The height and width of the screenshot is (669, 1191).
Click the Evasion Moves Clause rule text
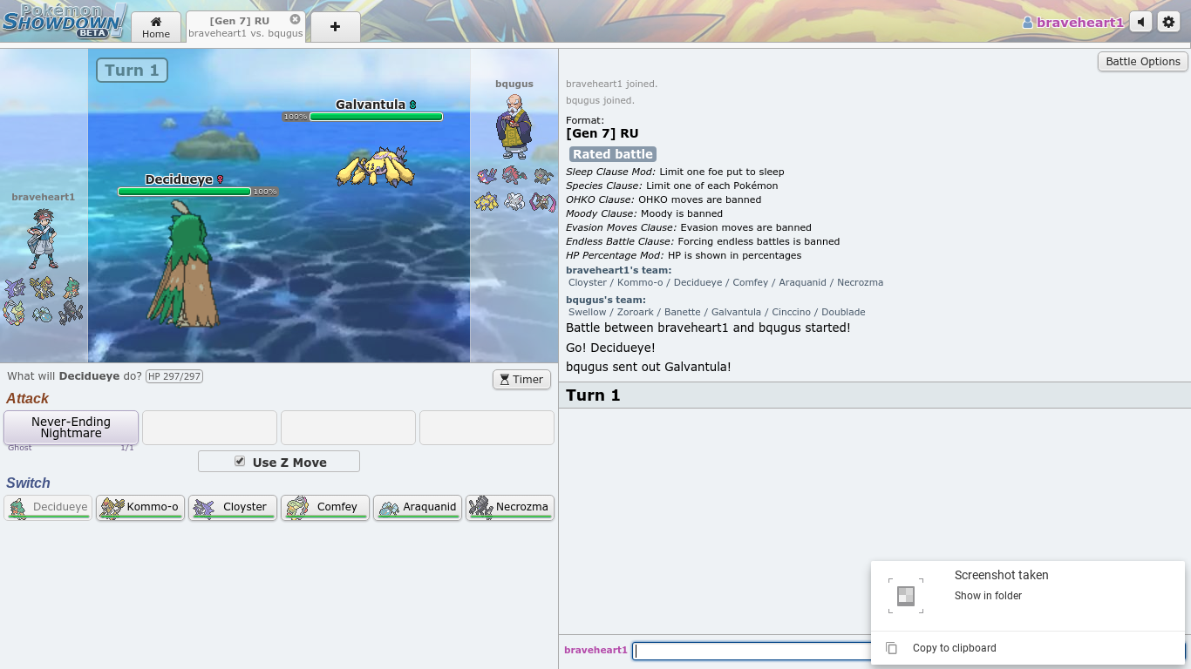(x=689, y=227)
